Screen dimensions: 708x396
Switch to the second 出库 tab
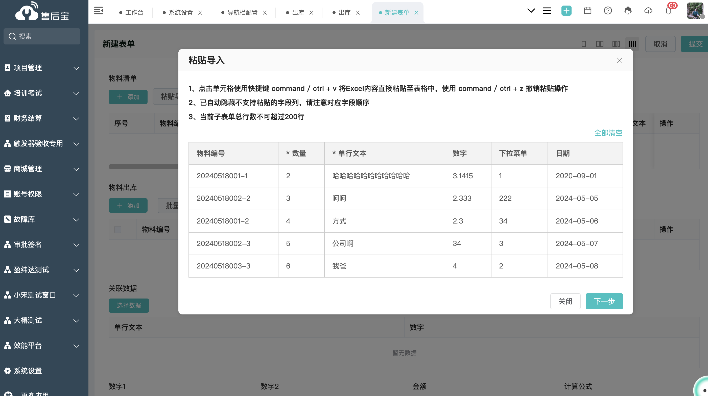(342, 13)
